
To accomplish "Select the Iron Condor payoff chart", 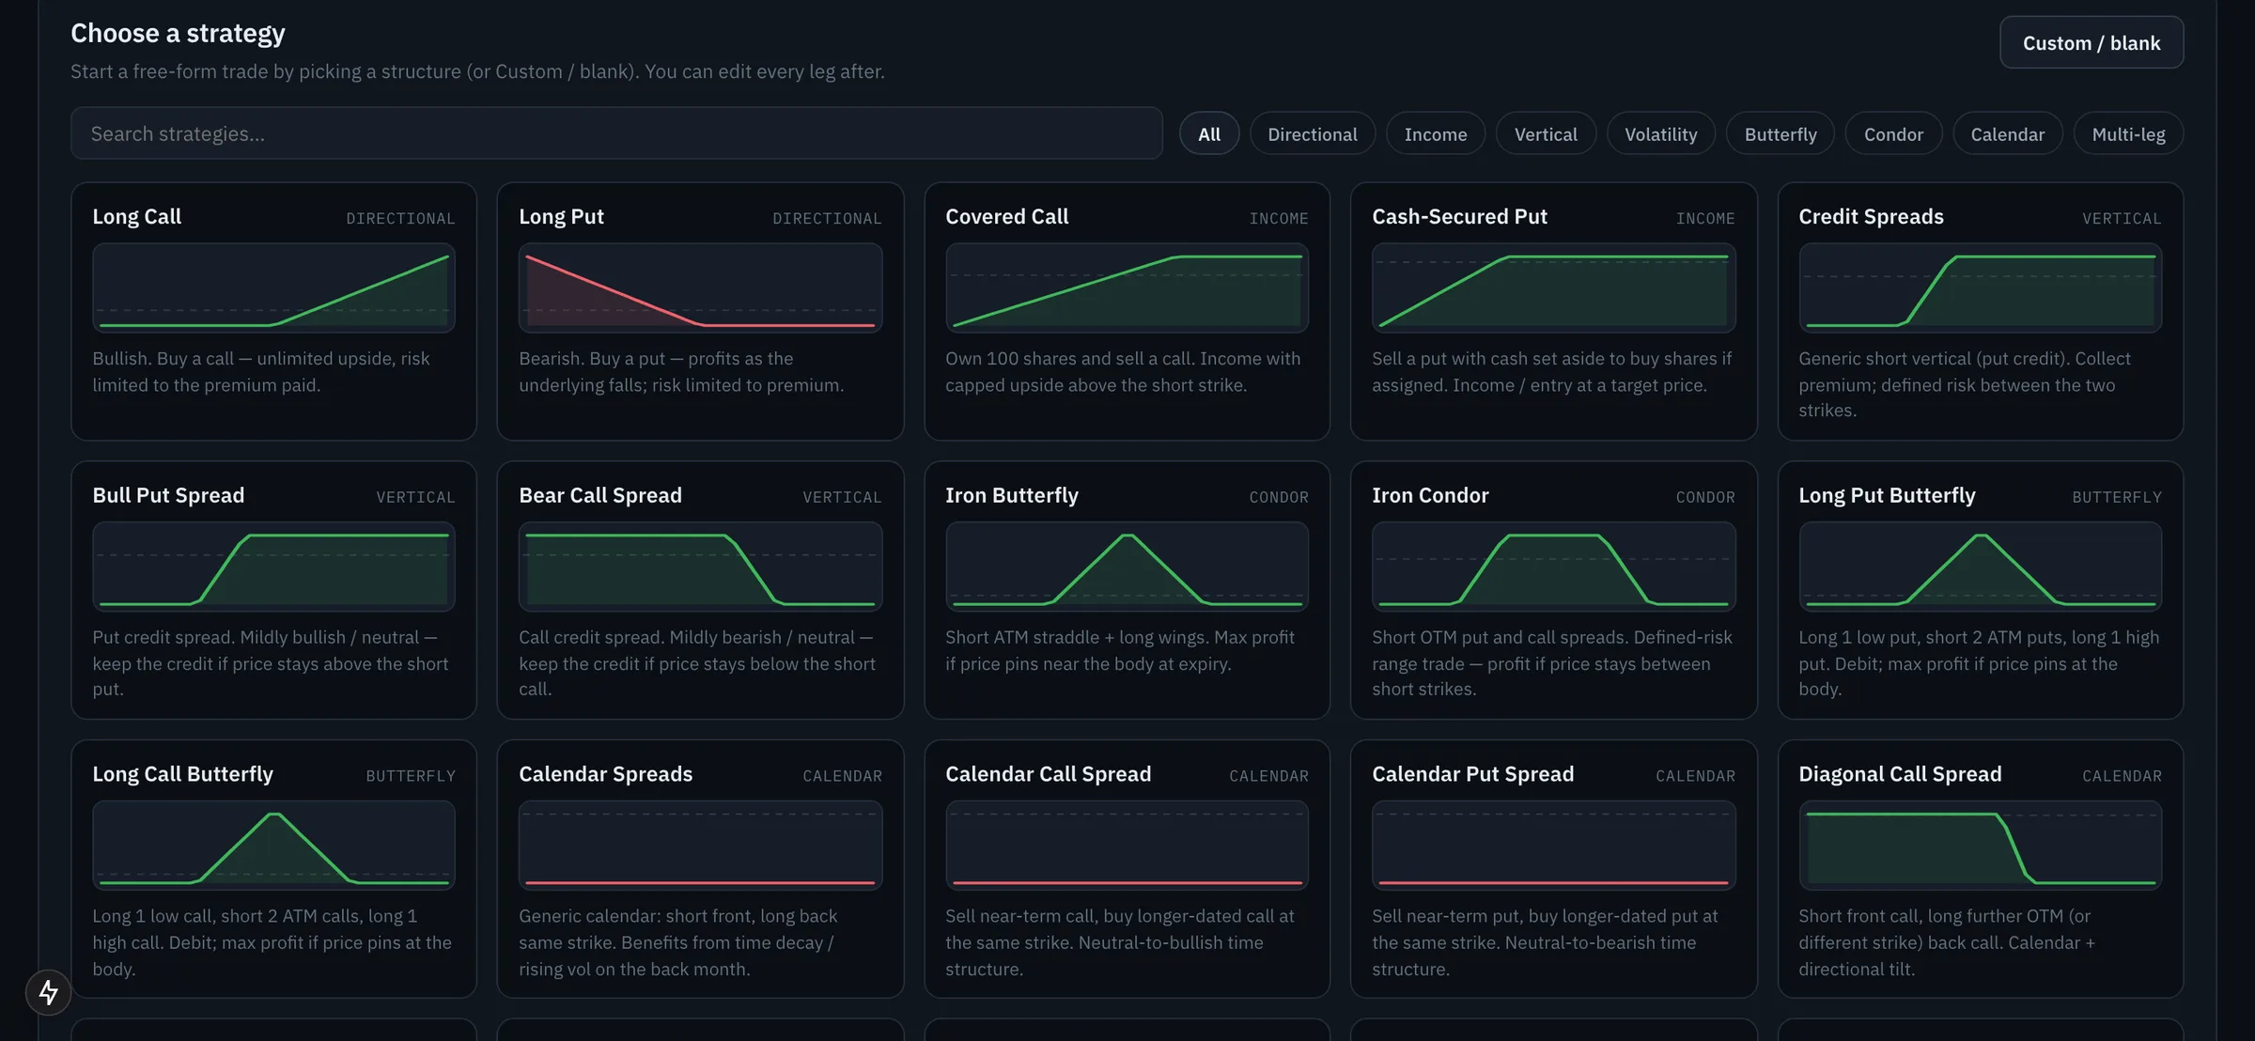I will click(1553, 567).
